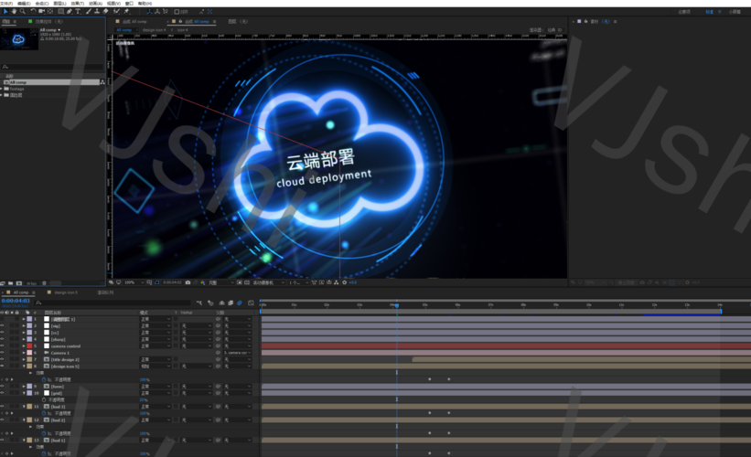Click the timeline playhead current-time indicator
The width and height of the screenshot is (751, 457).
pyautogui.click(x=397, y=305)
